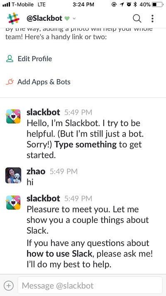Open the three-dot more options menu
Image resolution: width=166 pixels, height=296 pixels.
[152, 18]
